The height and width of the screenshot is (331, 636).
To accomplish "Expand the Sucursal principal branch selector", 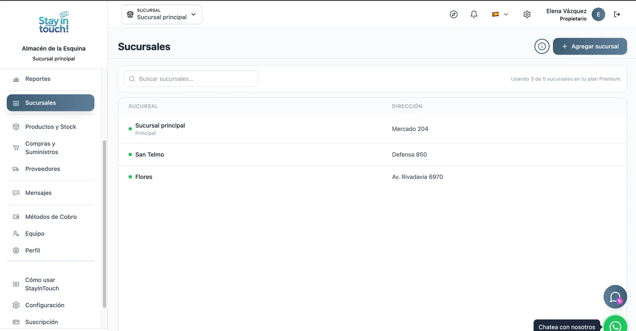I will pos(162,14).
